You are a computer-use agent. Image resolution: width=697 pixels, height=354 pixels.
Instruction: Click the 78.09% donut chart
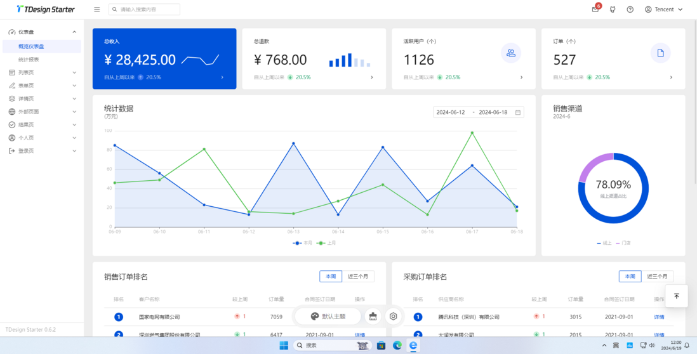click(x=613, y=188)
